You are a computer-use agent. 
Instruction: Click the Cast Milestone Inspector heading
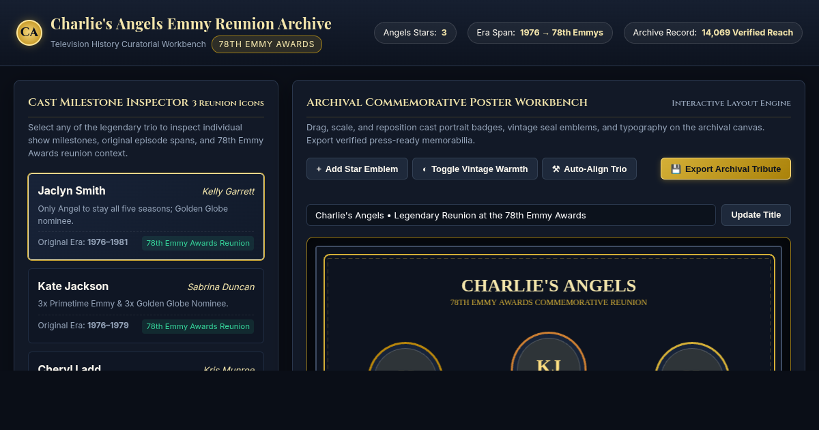pyautogui.click(x=108, y=102)
